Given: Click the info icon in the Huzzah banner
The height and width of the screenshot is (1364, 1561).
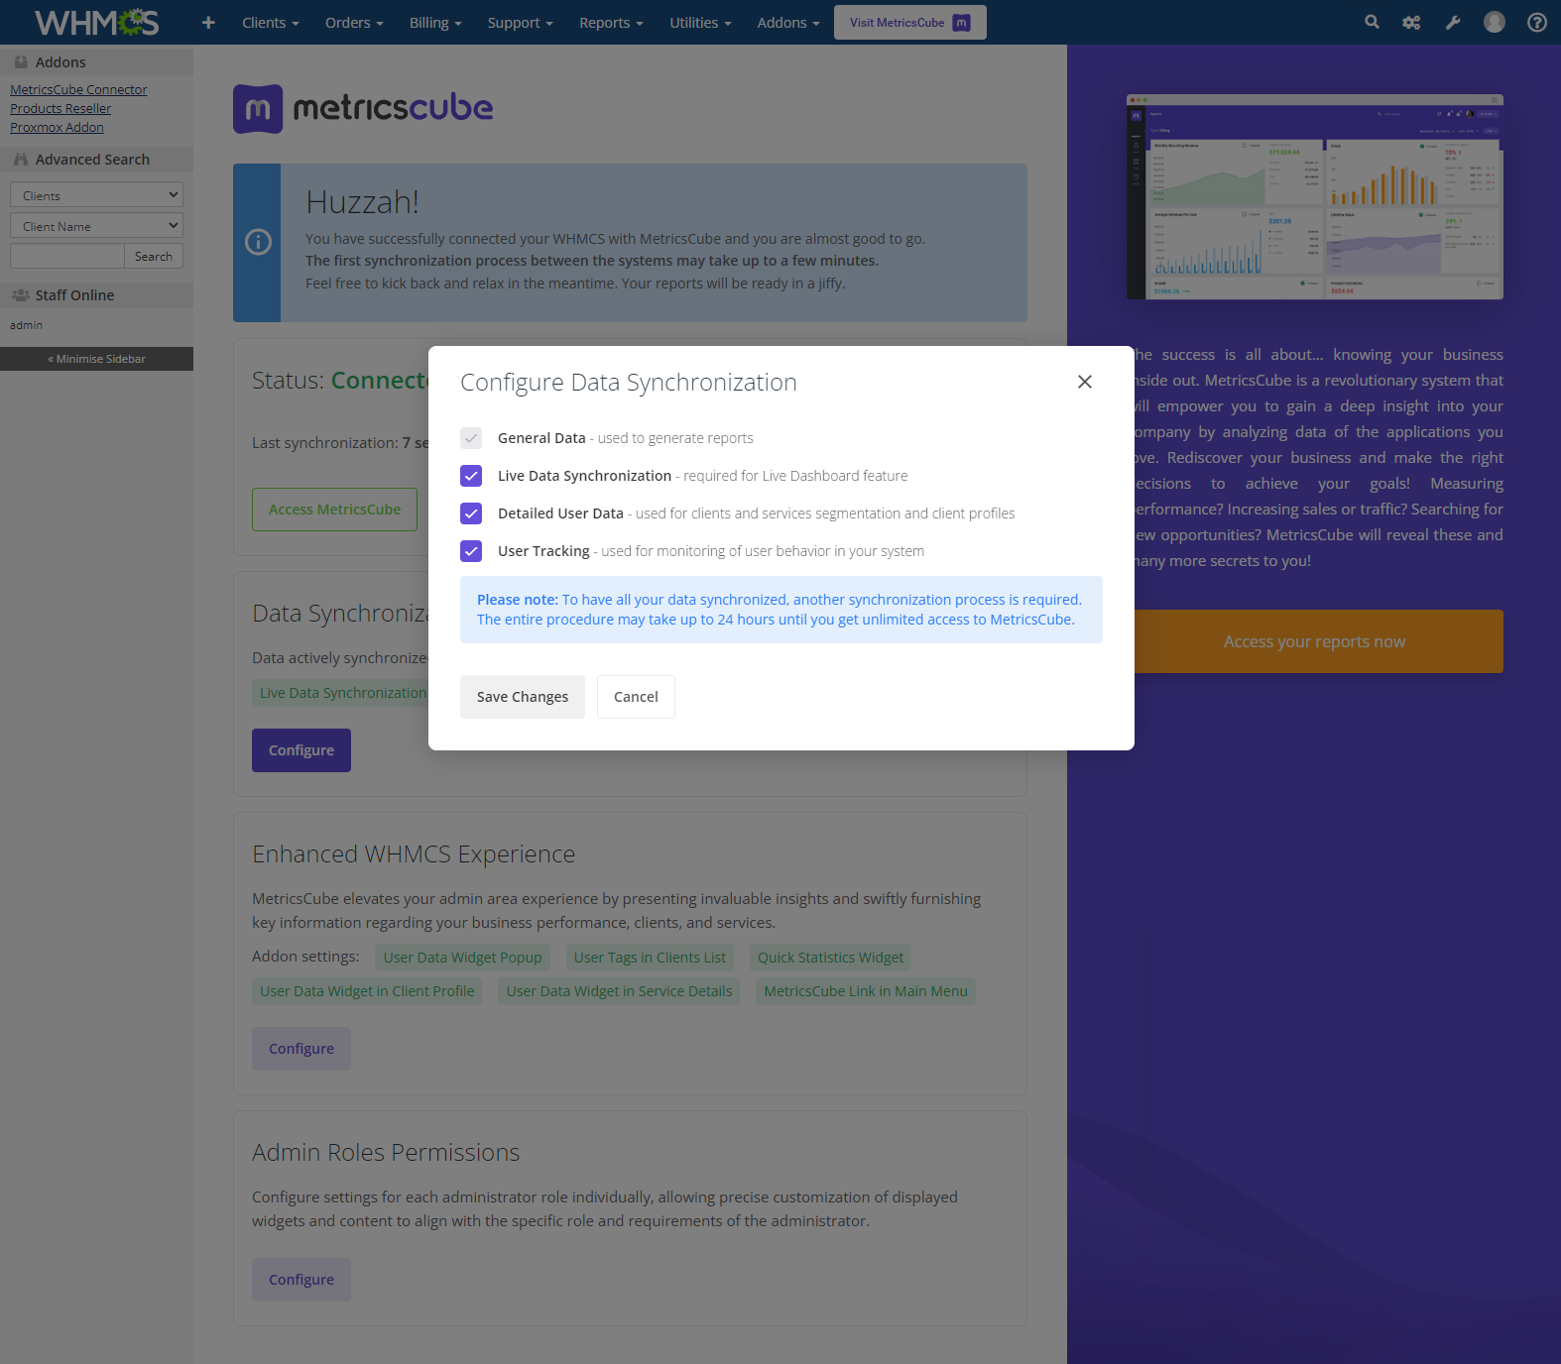Looking at the screenshot, I should [258, 242].
